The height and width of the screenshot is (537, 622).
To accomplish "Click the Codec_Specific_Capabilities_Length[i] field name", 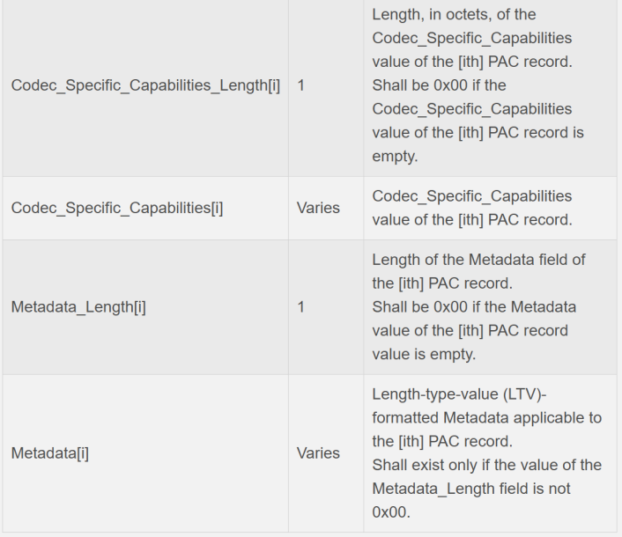I will point(145,85).
